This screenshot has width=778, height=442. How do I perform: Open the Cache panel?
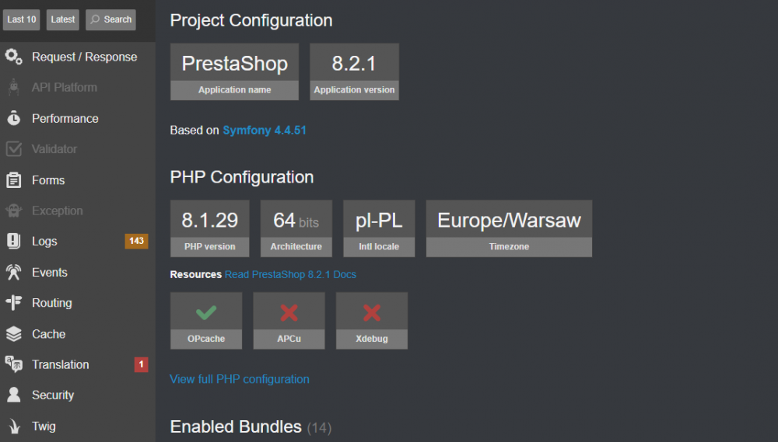pyautogui.click(x=77, y=334)
